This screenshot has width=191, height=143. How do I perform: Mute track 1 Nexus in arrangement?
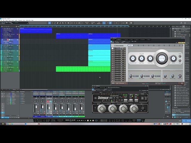4,29
